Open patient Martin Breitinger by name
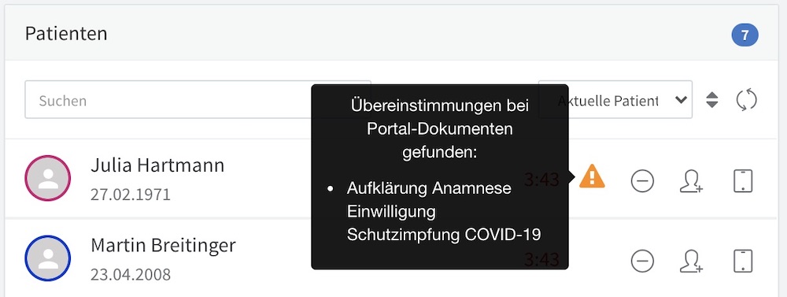 click(x=163, y=246)
